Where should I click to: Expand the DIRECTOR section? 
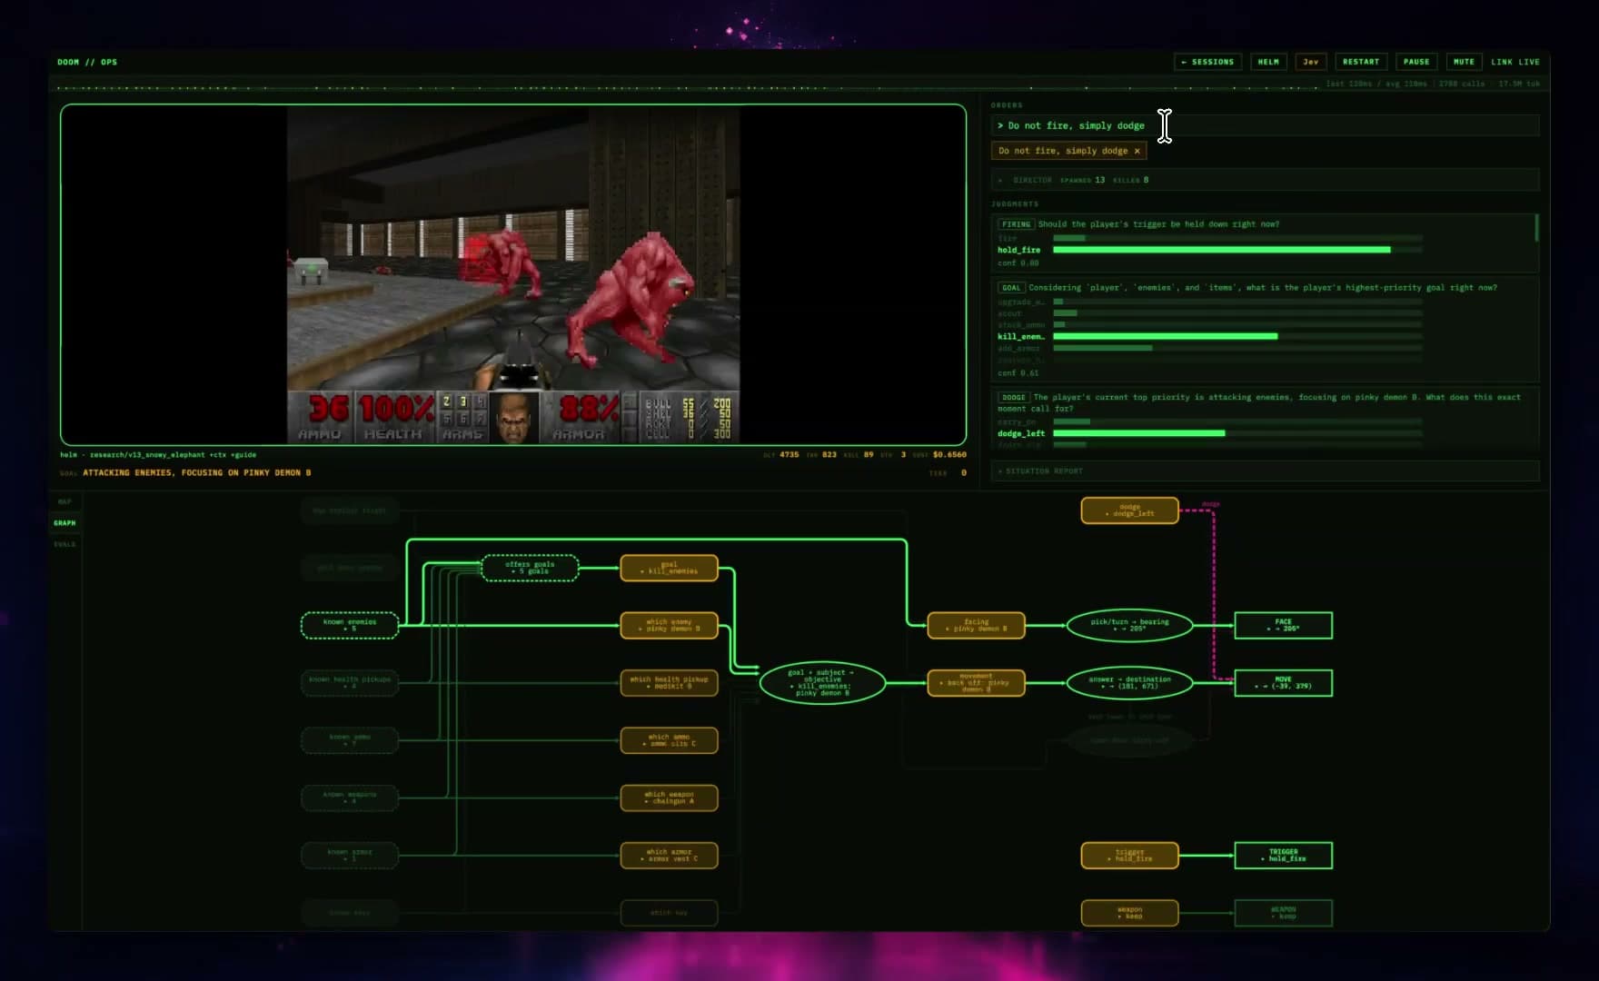tap(1265, 180)
